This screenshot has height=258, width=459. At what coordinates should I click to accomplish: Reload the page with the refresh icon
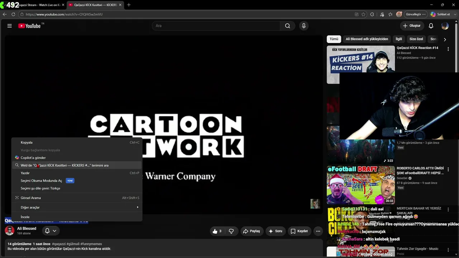pyautogui.click(x=13, y=14)
